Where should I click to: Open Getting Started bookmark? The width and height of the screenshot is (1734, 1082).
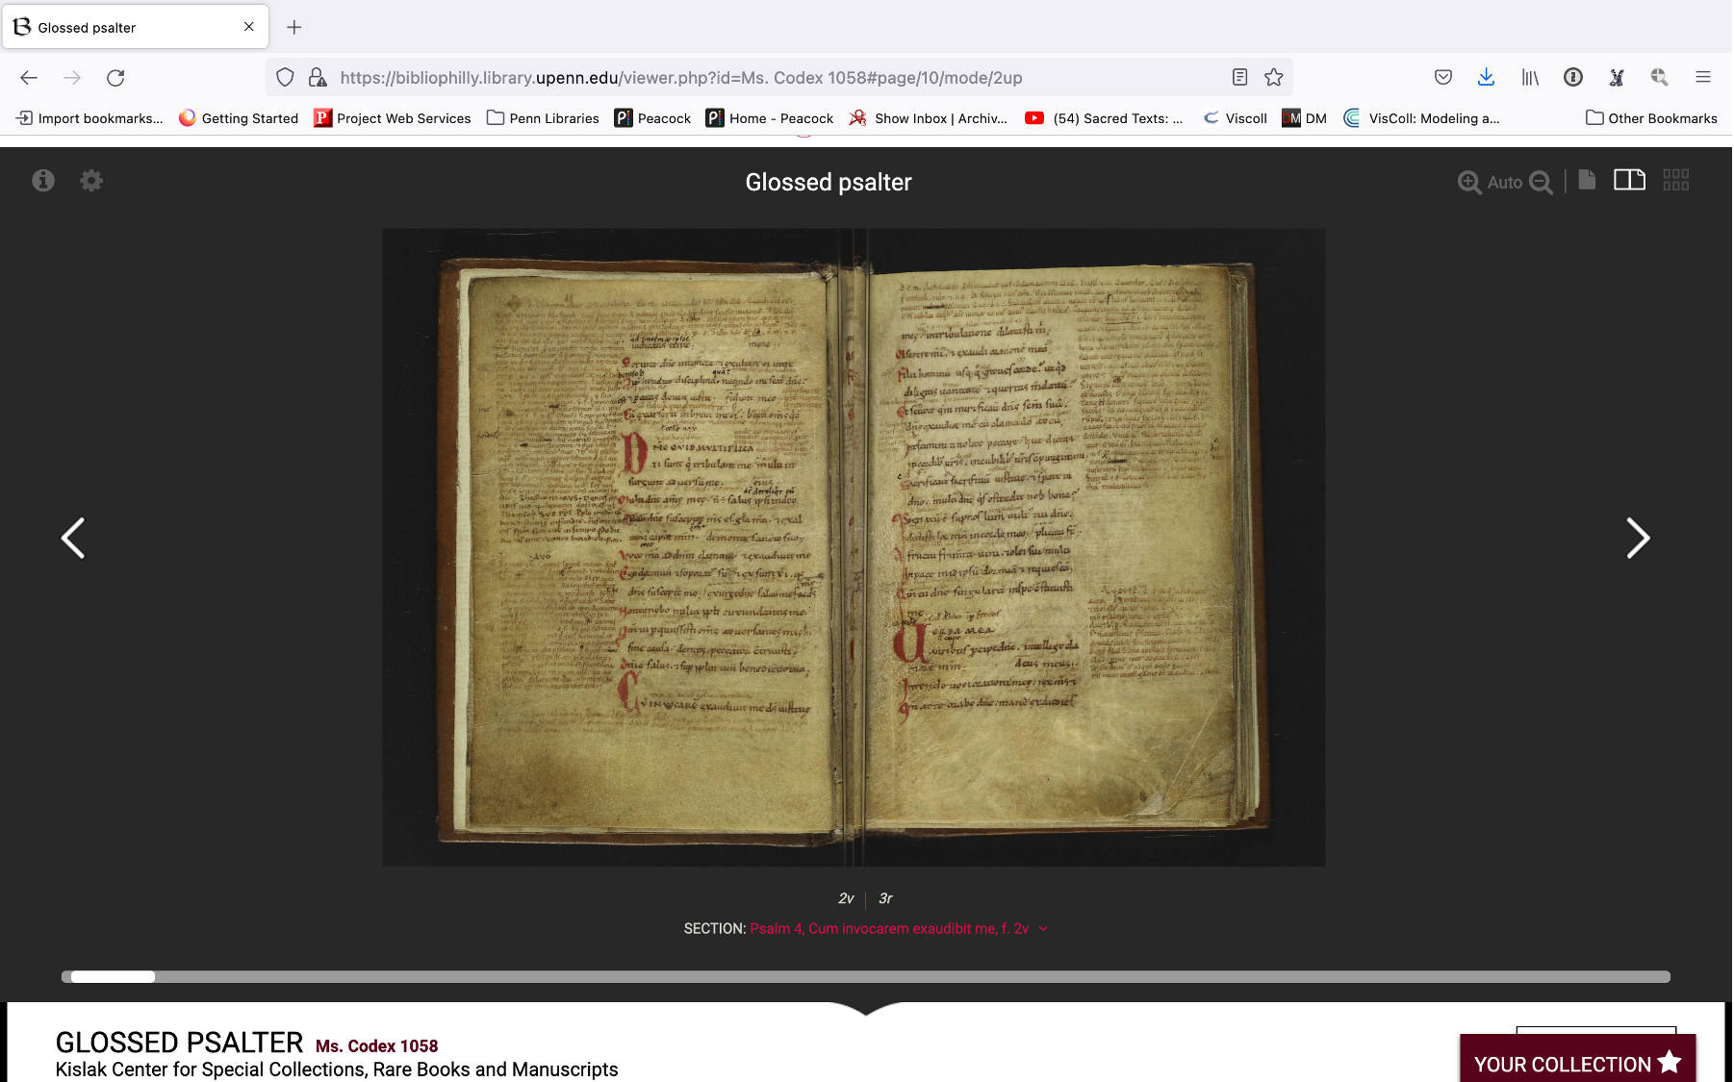[239, 118]
